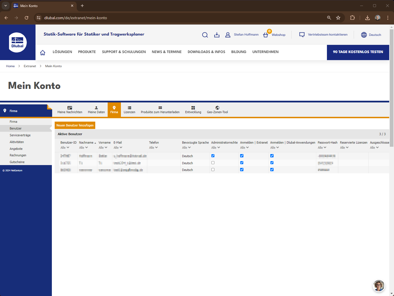Screen dimensions: 394x296
Task: Open the Benutzer-ID Alle filter dropdown
Action: click(x=65, y=148)
